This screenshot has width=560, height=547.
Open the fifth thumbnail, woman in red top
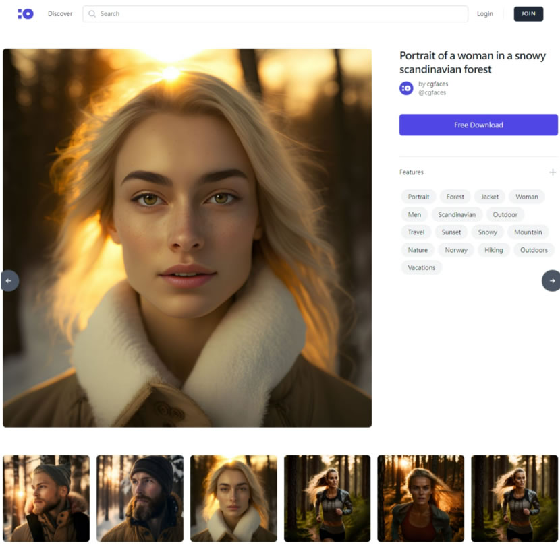421,498
